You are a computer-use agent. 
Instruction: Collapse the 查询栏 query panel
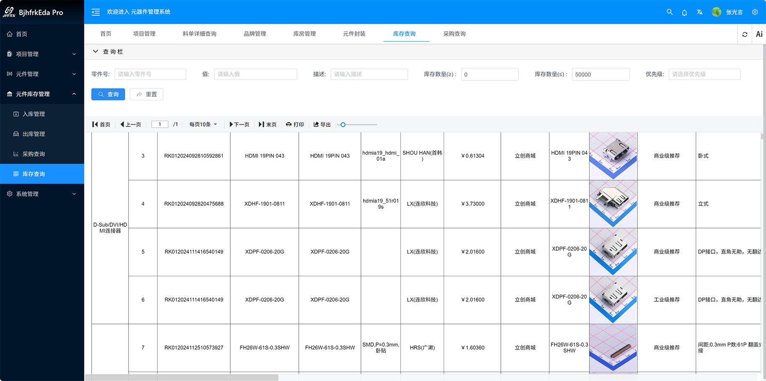click(95, 52)
